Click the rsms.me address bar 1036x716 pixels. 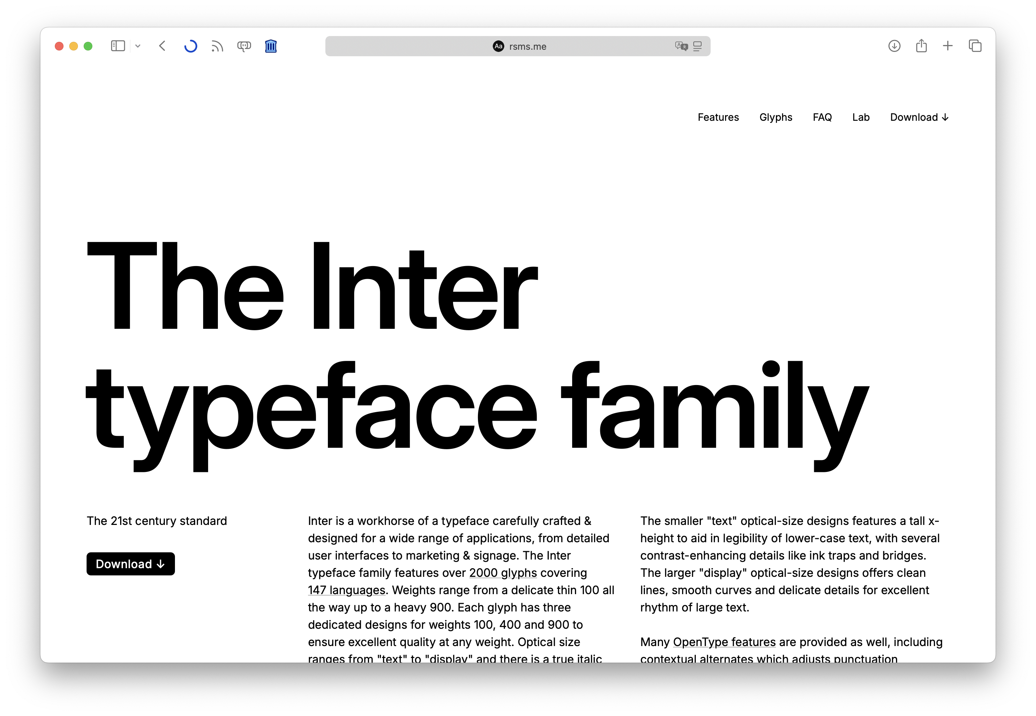518,46
